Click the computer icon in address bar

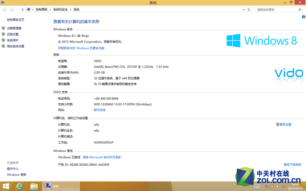click(29, 10)
